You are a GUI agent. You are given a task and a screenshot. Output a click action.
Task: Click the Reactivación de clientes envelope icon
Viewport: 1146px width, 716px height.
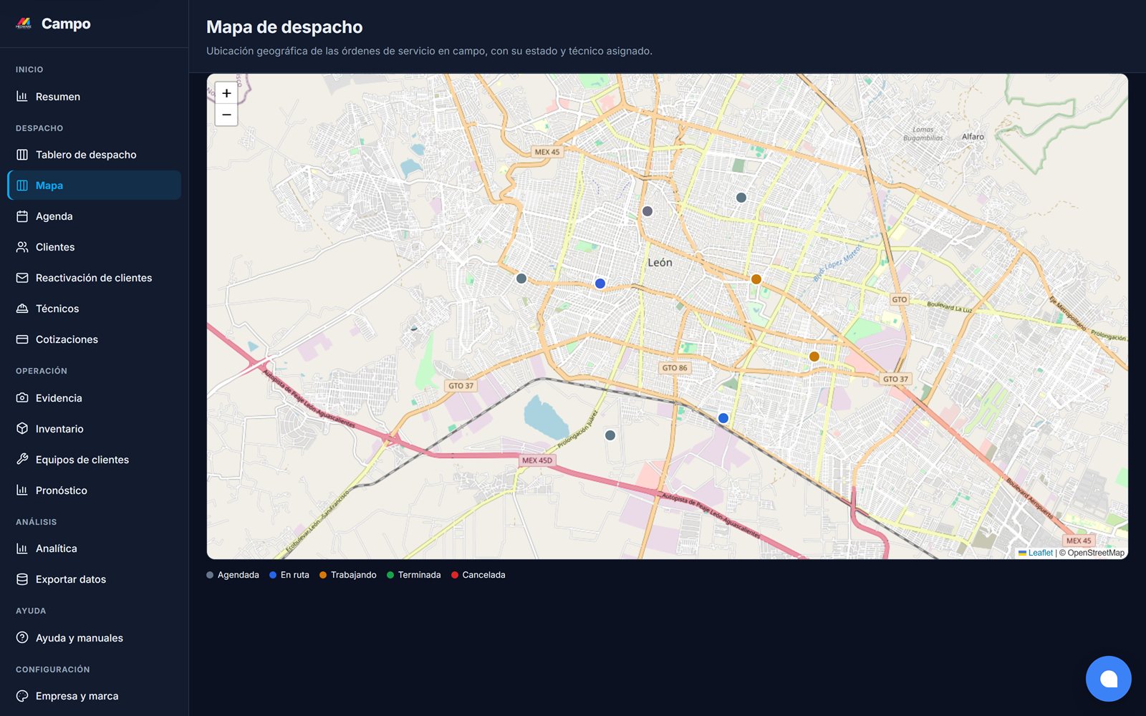(x=22, y=278)
